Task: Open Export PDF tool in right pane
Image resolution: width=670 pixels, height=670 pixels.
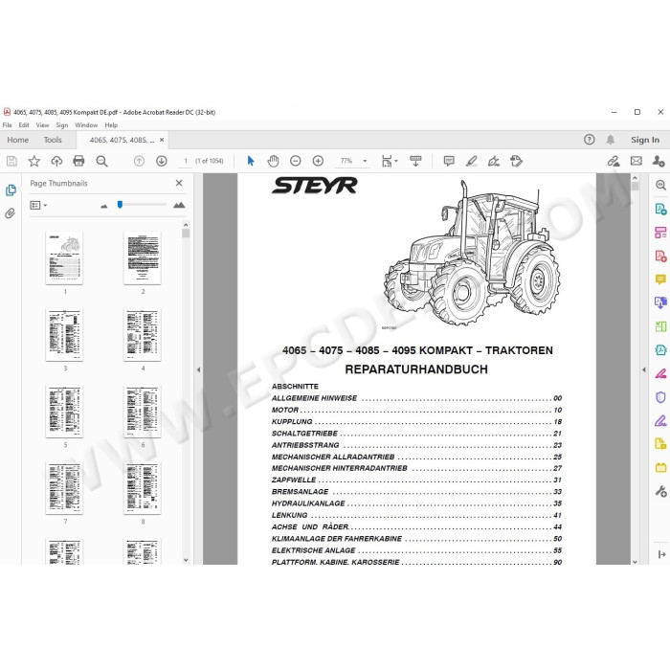Action: [x=660, y=209]
